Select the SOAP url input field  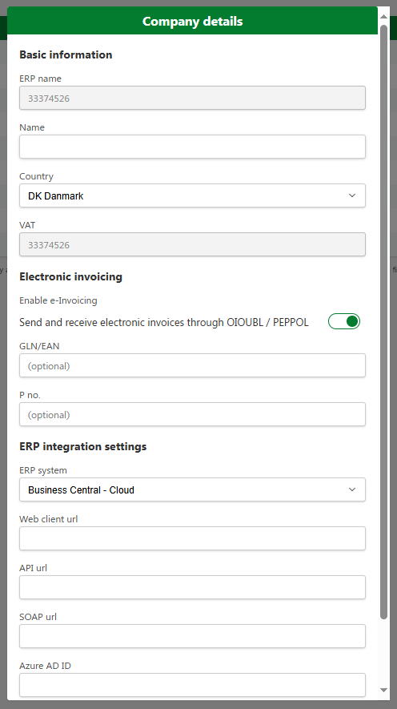(x=192, y=636)
